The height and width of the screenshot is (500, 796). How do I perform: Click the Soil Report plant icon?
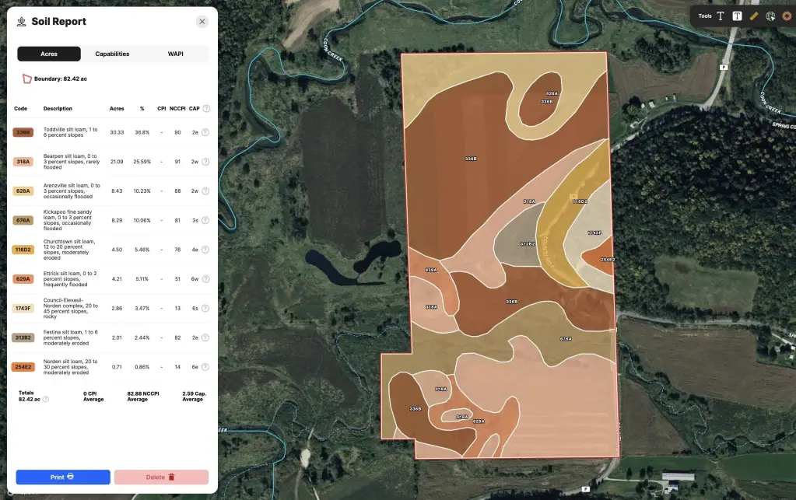tap(21, 21)
